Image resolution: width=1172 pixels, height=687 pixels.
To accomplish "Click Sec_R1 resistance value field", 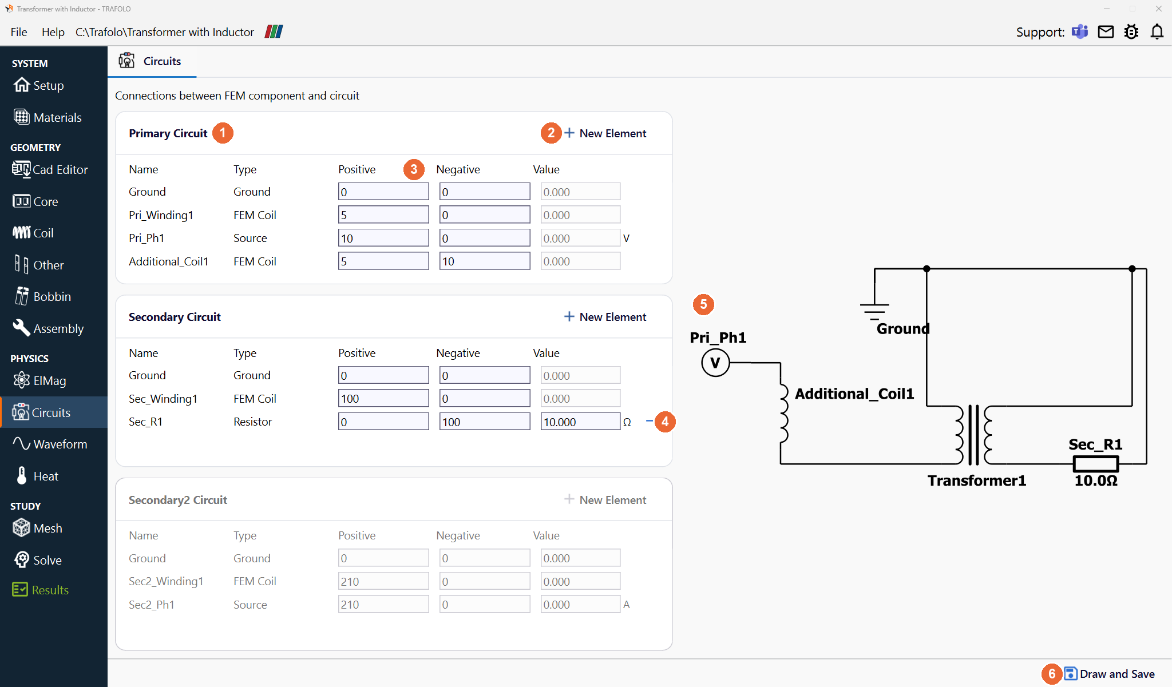I will click(580, 422).
